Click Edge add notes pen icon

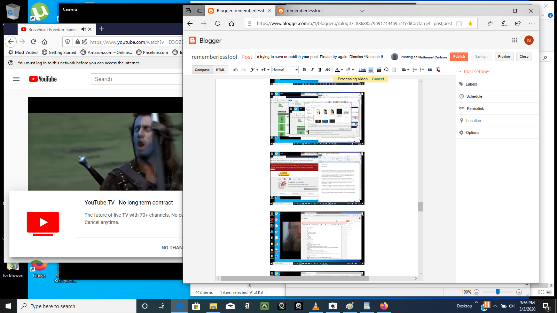504,23
